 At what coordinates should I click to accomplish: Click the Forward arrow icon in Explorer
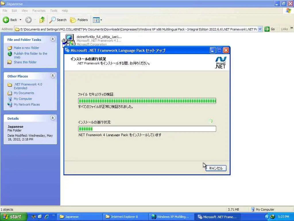tap(28, 20)
